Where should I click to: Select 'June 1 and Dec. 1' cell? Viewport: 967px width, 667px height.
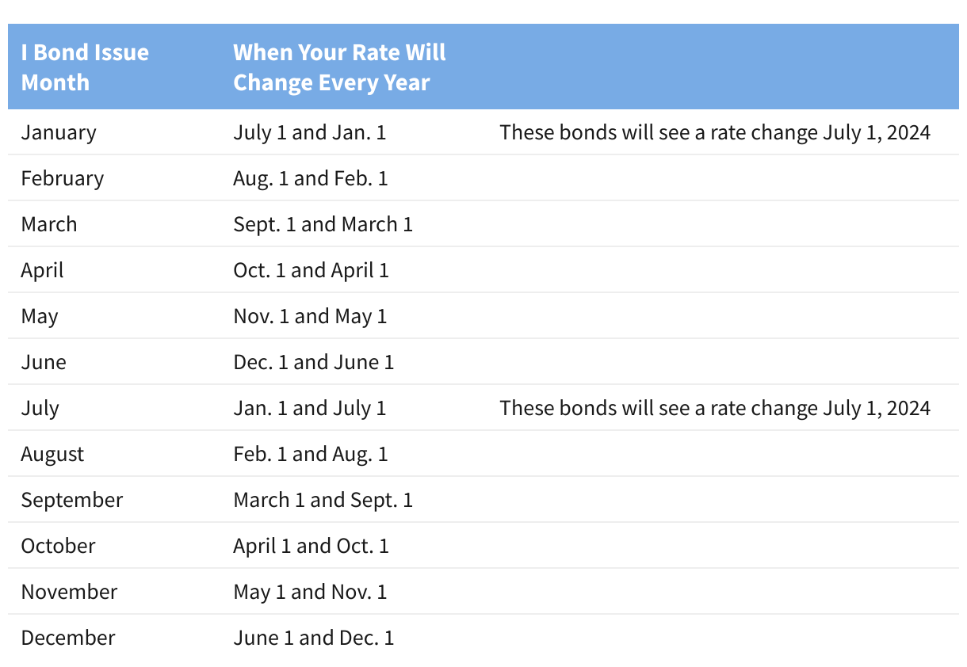314,638
